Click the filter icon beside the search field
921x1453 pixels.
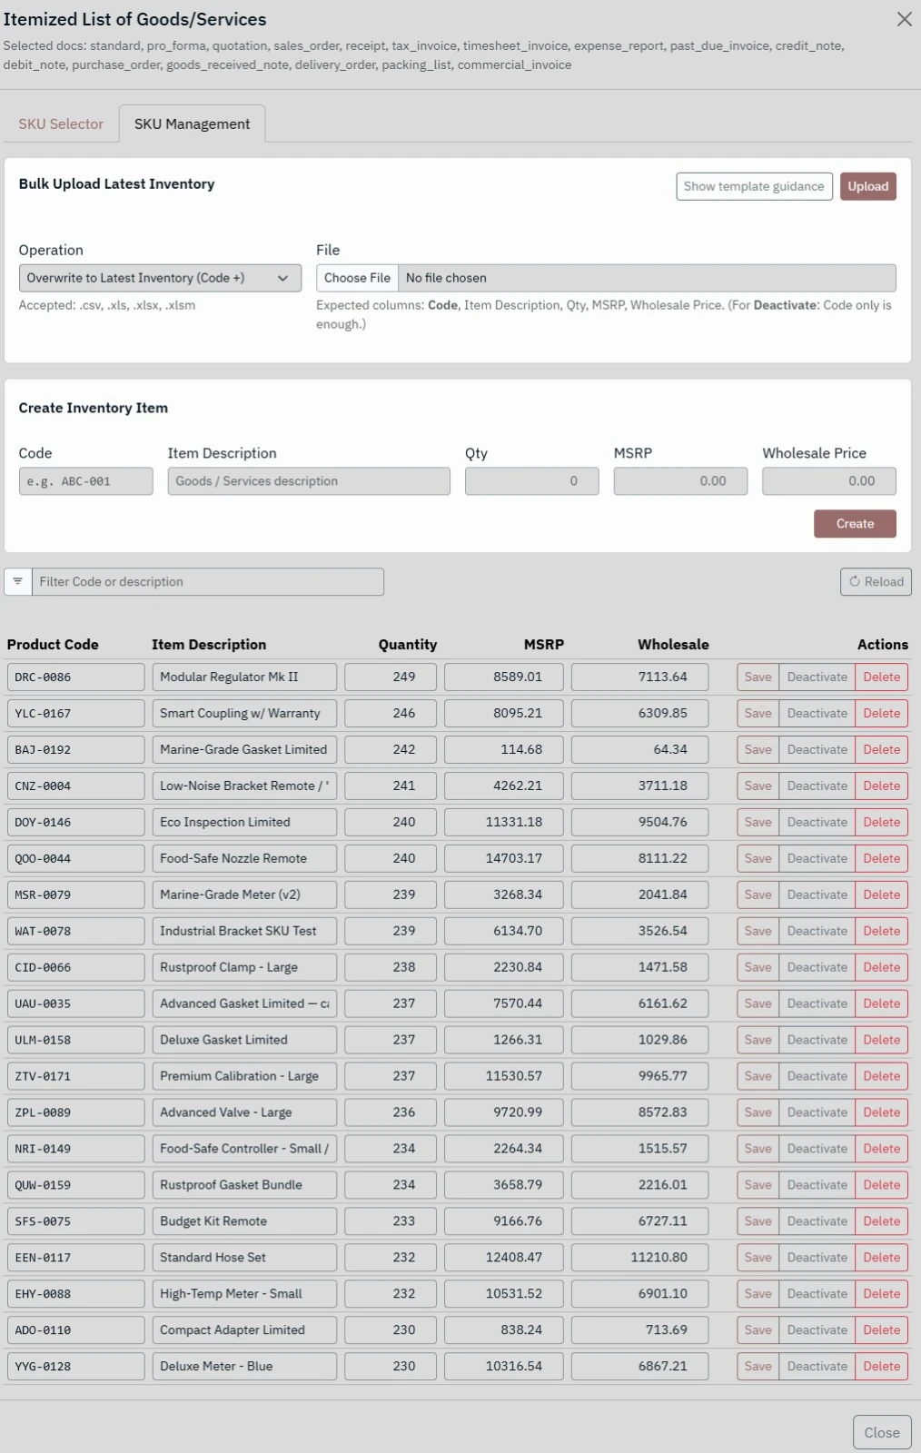tap(18, 581)
